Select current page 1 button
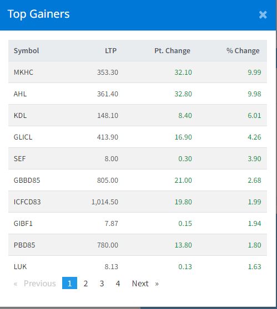 69,283
